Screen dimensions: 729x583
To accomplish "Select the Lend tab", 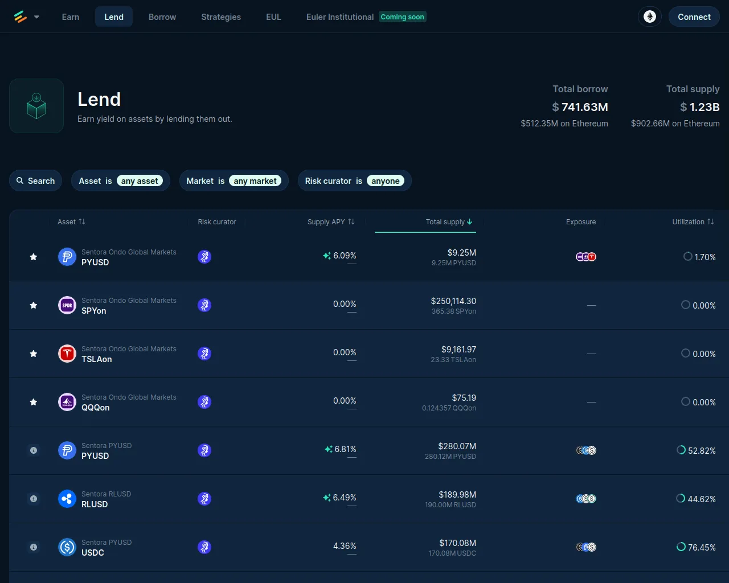I will click(x=114, y=17).
